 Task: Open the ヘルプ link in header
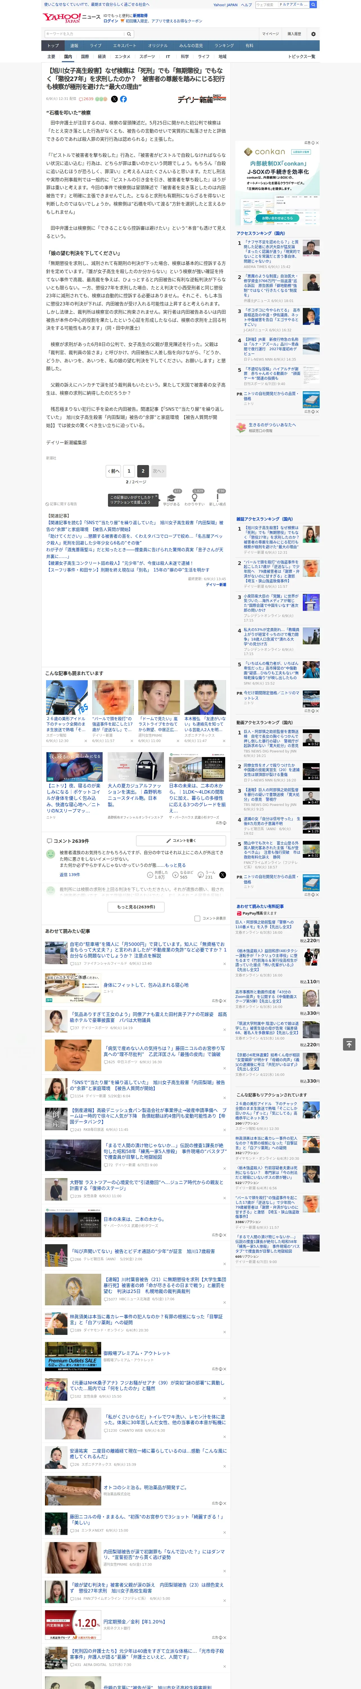[246, 5]
